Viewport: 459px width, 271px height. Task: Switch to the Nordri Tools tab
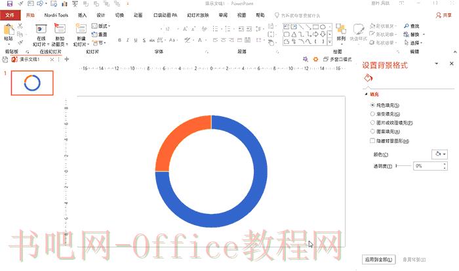(x=56, y=15)
